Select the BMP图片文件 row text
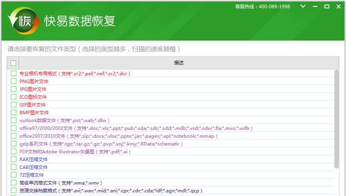 point(34,113)
